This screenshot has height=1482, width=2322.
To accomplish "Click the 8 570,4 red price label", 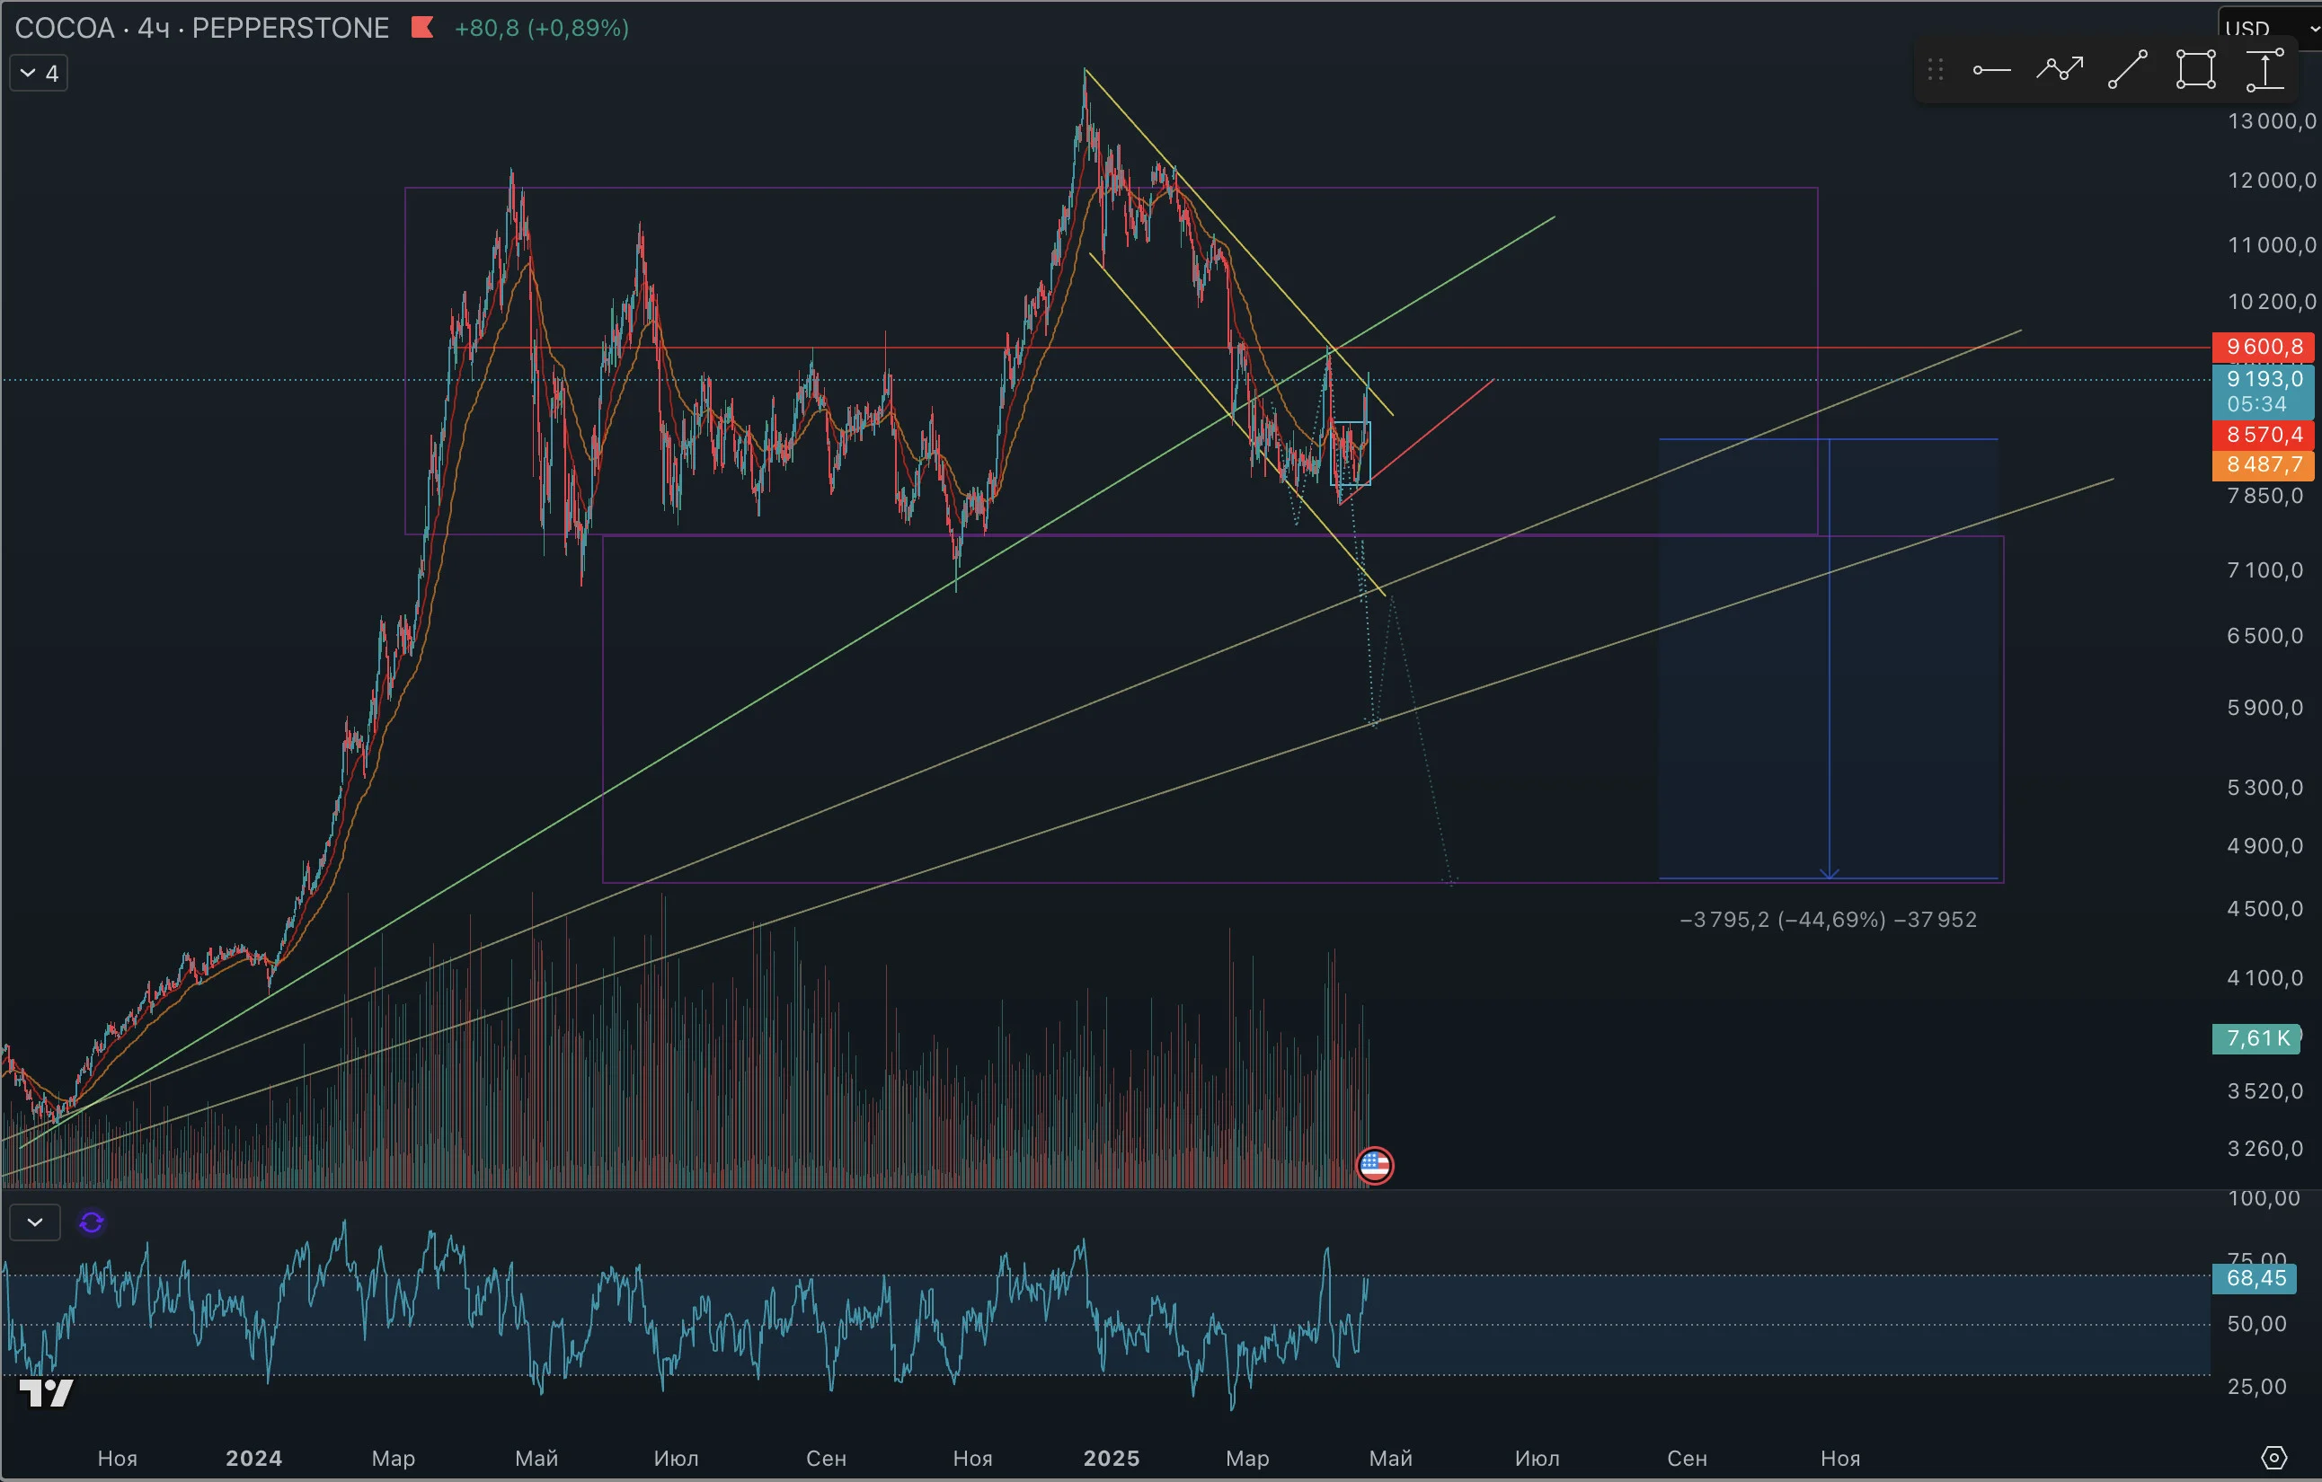I will coord(2262,435).
